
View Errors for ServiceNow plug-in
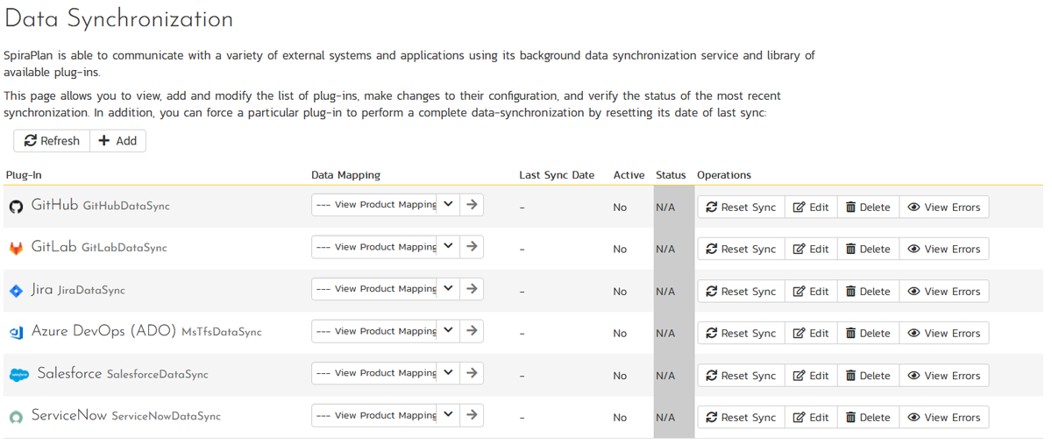tap(944, 418)
